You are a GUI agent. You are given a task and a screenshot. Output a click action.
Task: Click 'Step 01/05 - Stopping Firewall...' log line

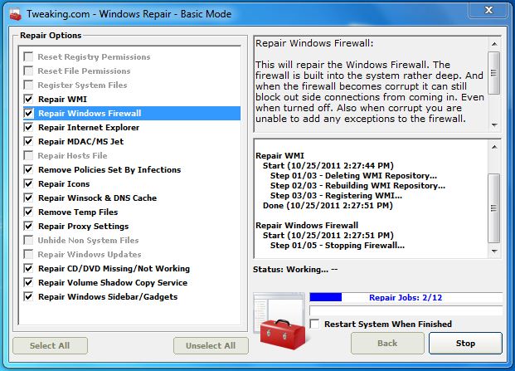coord(338,246)
